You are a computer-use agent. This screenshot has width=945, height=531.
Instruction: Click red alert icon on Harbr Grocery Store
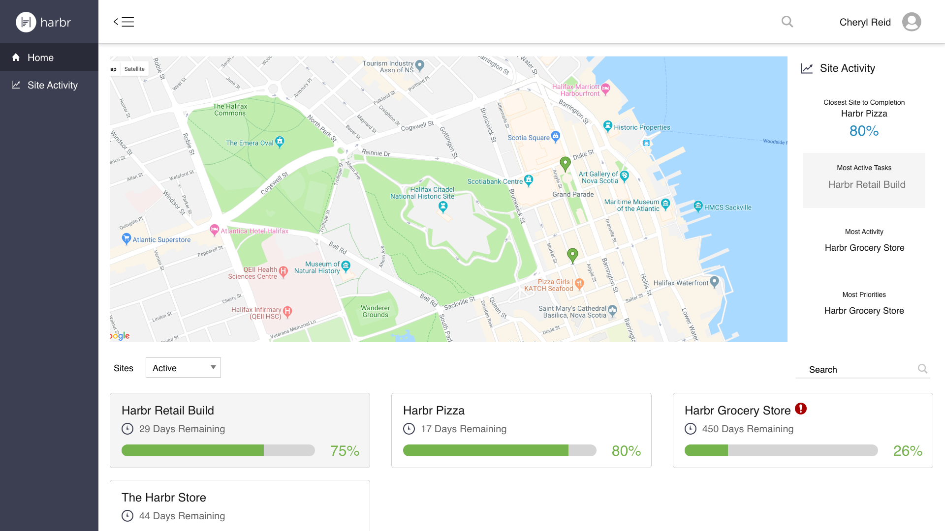click(801, 409)
